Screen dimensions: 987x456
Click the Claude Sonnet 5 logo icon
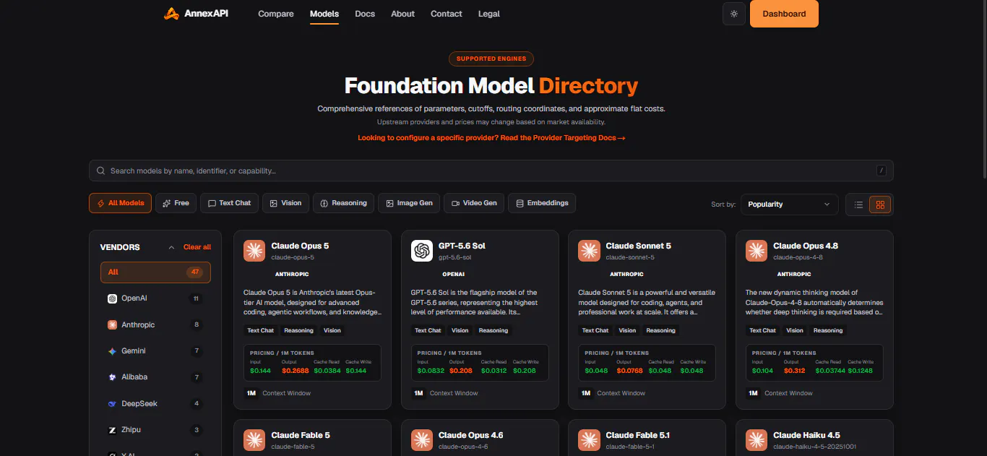589,251
